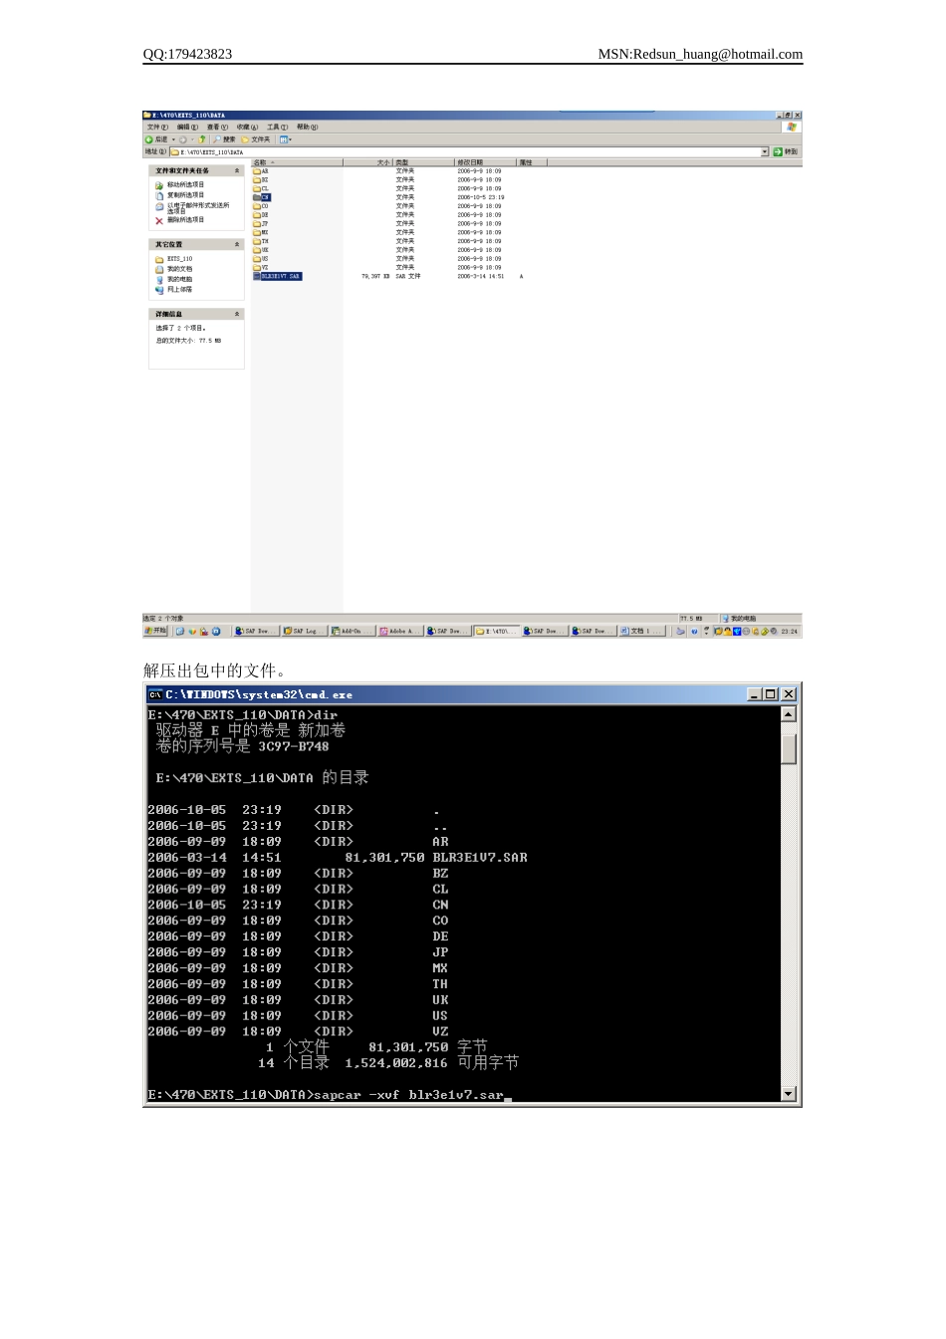Collapse the Other Places (其它位置) panel
The height and width of the screenshot is (1339, 946).
point(237,244)
